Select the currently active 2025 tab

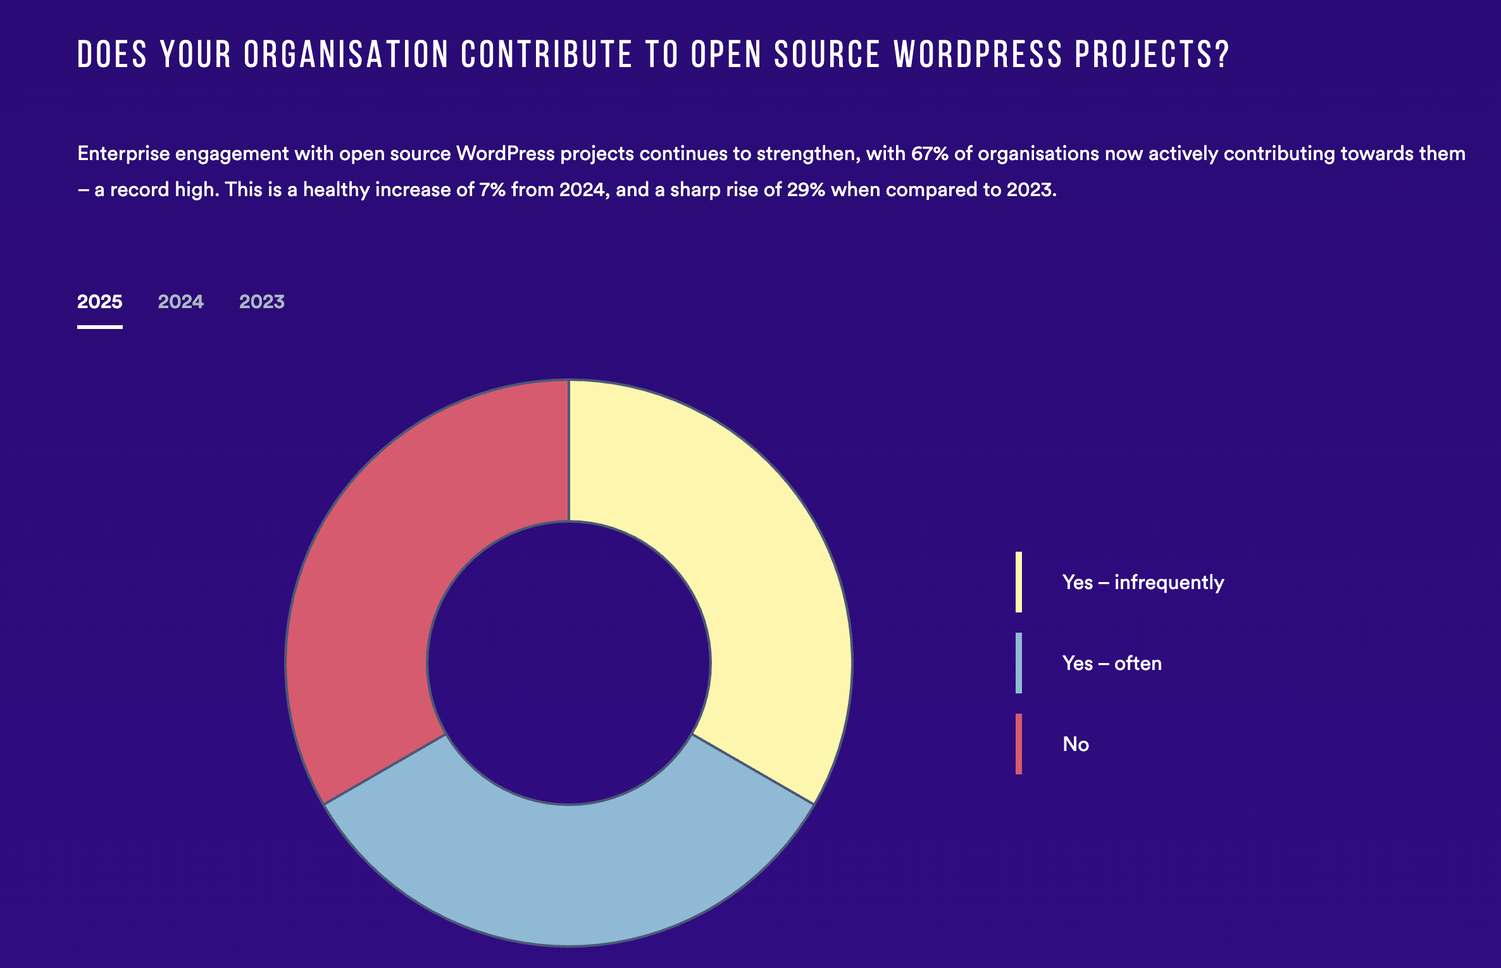tap(99, 302)
